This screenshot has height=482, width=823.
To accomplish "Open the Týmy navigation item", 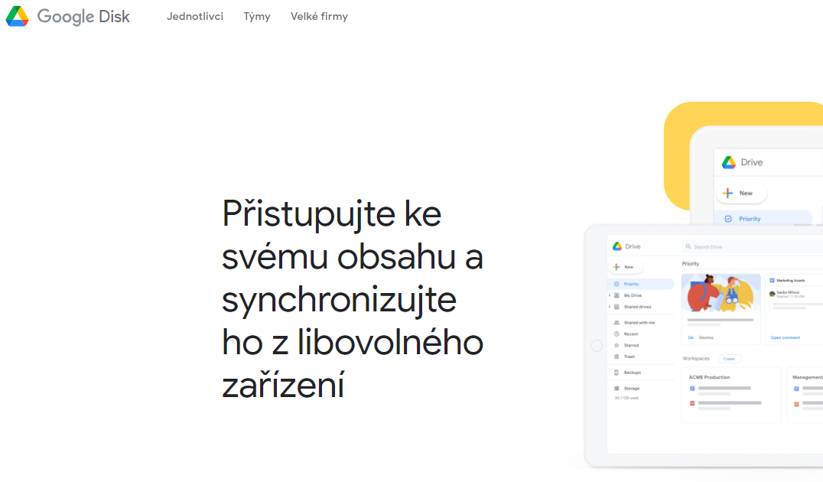I will point(257,16).
